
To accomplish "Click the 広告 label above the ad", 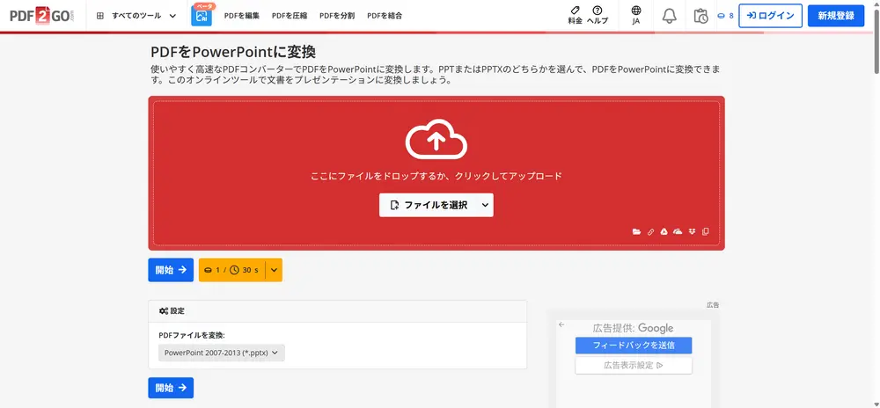I will pyautogui.click(x=713, y=305).
